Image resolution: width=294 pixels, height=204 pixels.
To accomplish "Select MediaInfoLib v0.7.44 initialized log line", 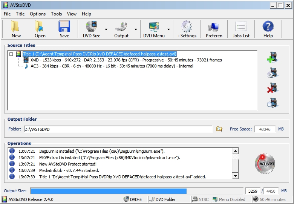I will [x=69, y=170].
